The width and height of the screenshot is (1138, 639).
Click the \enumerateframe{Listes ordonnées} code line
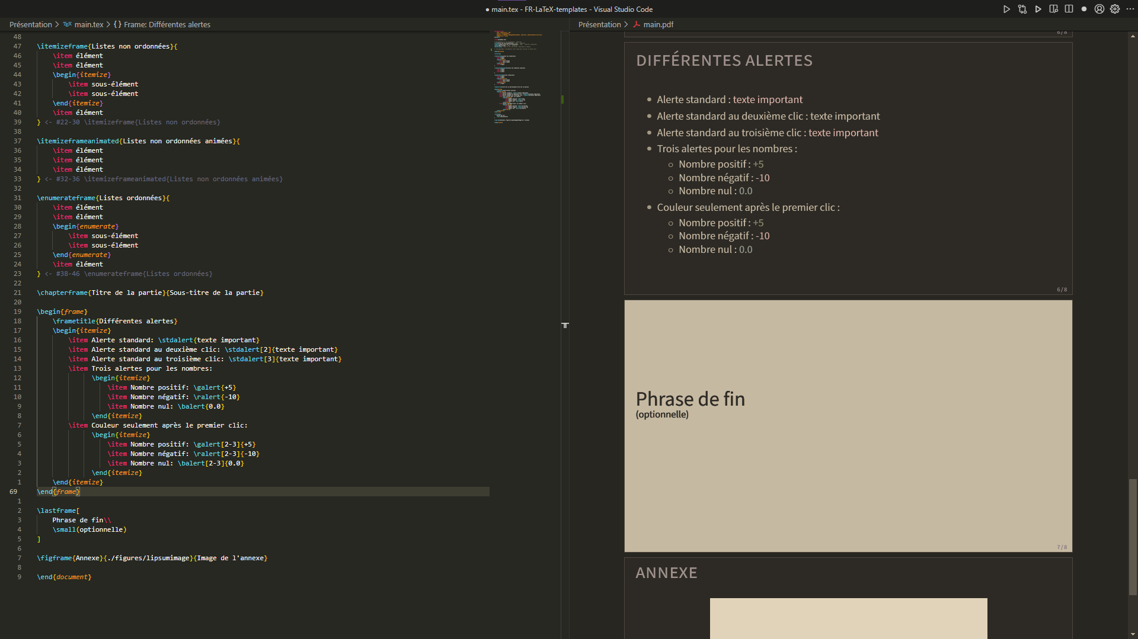point(103,198)
